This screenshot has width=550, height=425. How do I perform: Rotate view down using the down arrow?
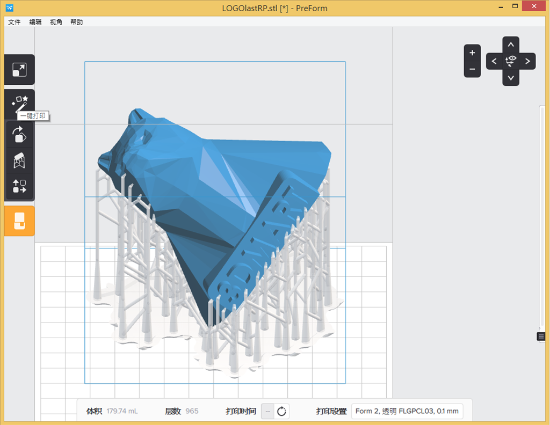tap(510, 78)
